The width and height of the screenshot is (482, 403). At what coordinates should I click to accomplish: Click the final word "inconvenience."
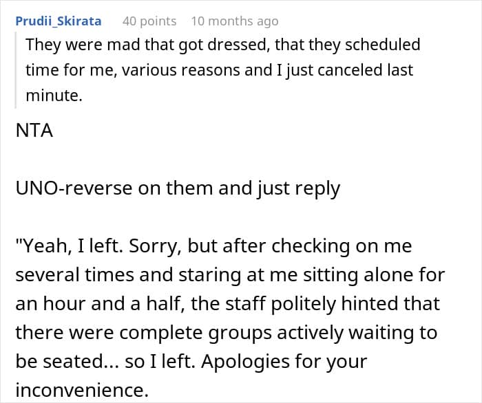tap(81, 389)
